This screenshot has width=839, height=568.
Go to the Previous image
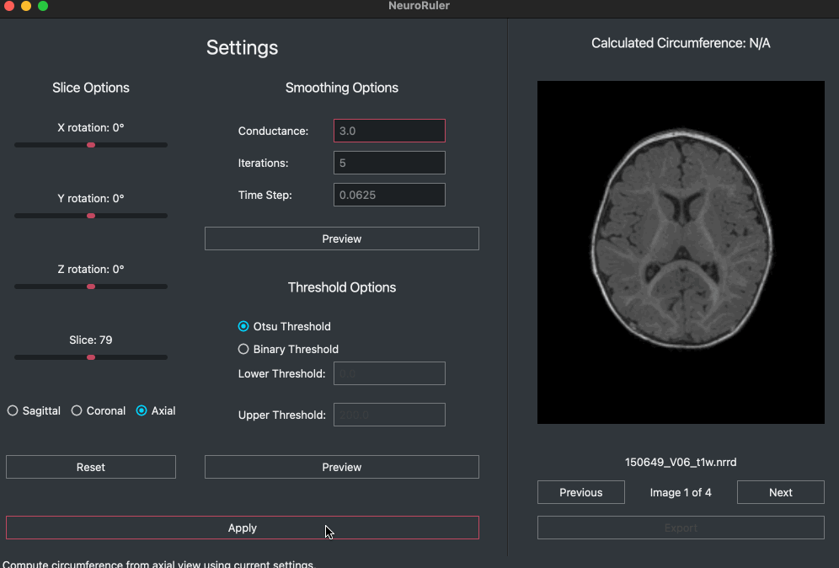point(581,492)
